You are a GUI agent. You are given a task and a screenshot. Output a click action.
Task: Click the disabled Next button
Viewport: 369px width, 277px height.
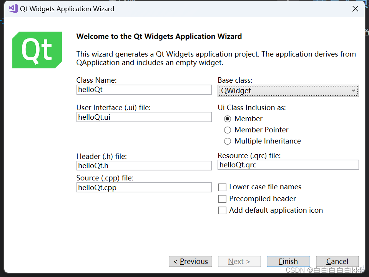point(239,261)
